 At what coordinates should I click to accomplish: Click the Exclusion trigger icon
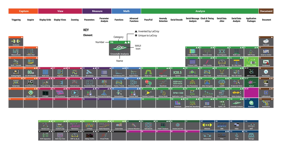pyautogui.click(x=16, y=41)
